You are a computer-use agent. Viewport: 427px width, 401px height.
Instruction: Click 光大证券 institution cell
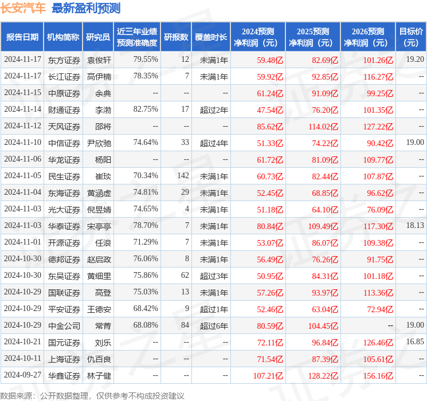click(x=64, y=210)
